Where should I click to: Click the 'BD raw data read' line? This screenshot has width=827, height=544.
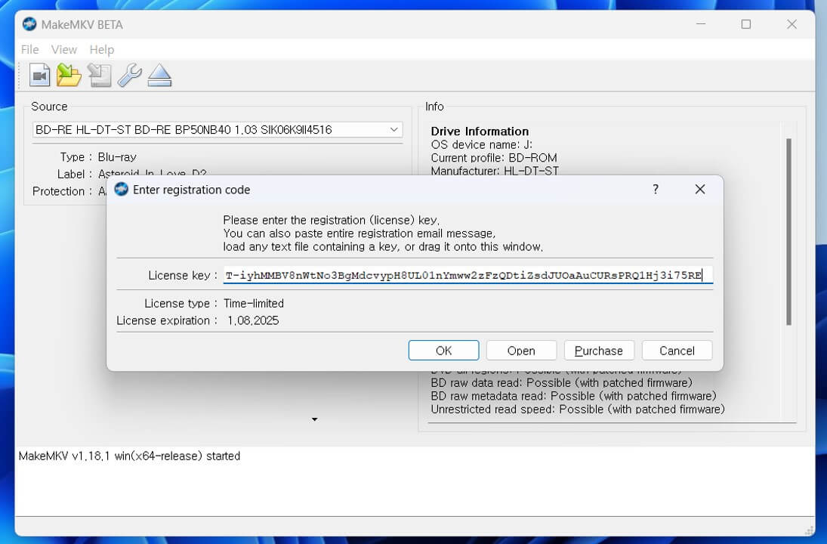(562, 382)
